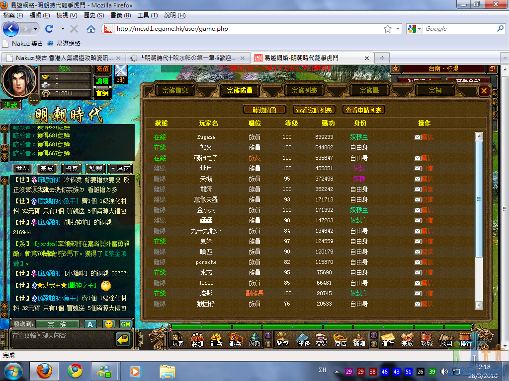
Task: Click 查看申請列表 button
Action: click(x=363, y=110)
